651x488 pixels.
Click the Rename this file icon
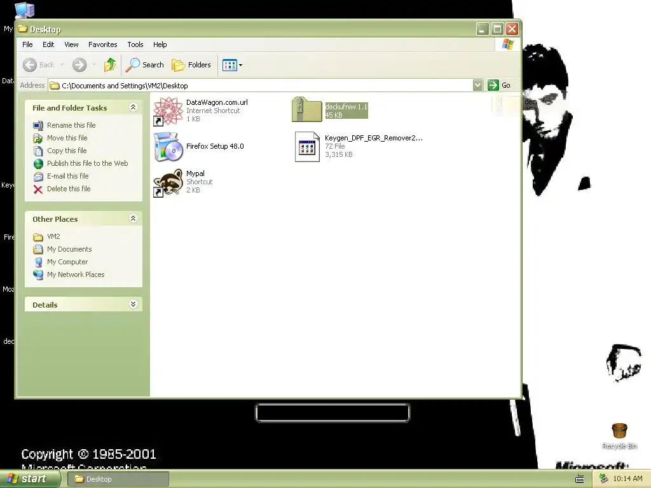coord(38,125)
